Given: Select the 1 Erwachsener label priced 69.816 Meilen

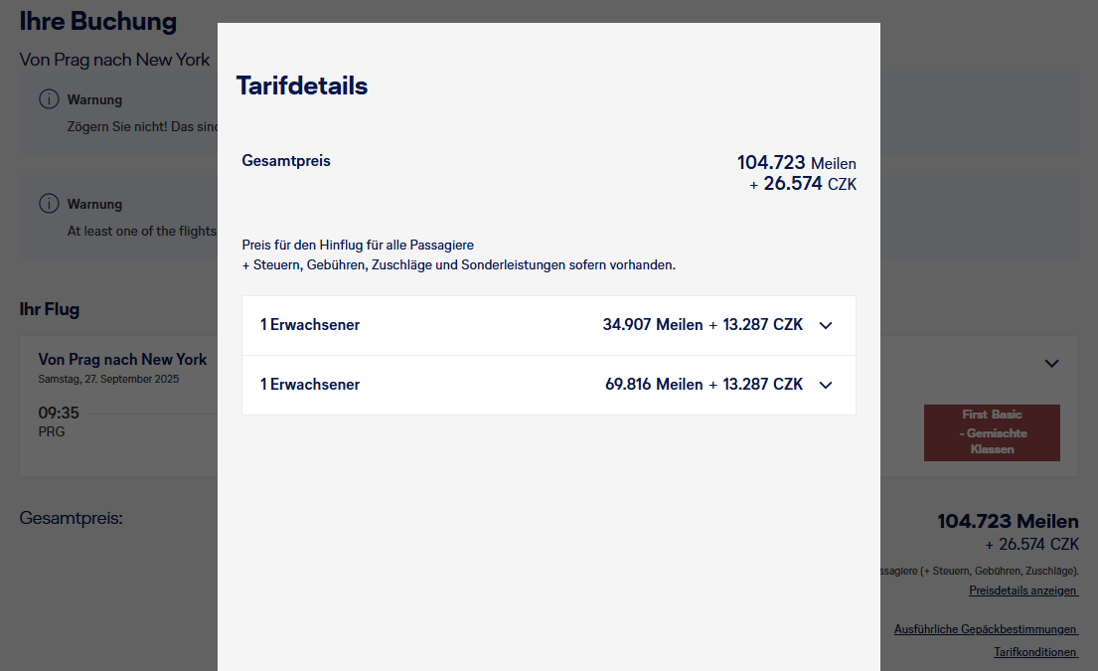Looking at the screenshot, I should [x=310, y=385].
